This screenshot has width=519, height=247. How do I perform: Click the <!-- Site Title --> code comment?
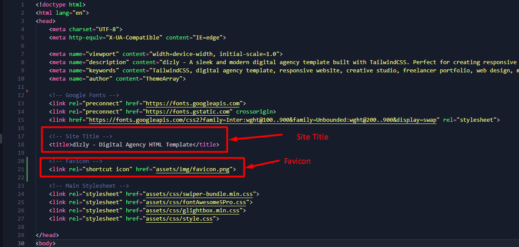point(81,136)
